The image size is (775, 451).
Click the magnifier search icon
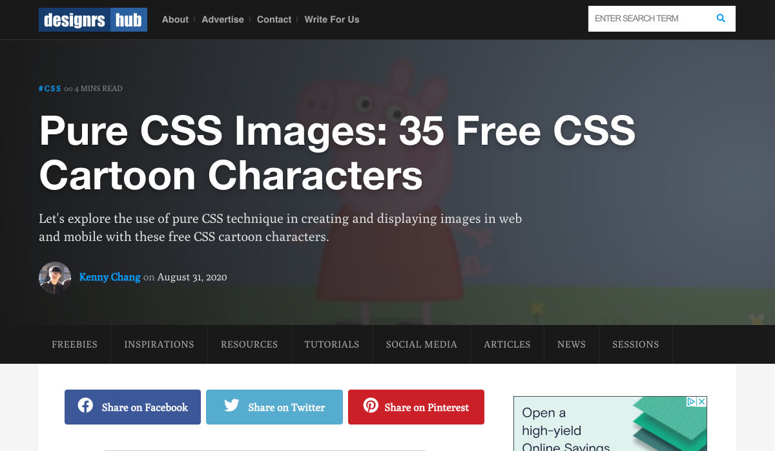point(721,19)
